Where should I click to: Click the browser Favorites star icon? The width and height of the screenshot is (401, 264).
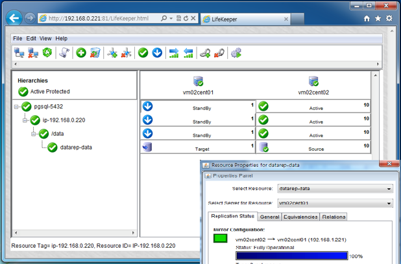coord(378,18)
